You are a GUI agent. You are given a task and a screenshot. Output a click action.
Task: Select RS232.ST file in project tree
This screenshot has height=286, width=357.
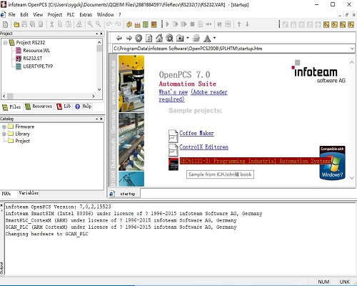coord(29,59)
